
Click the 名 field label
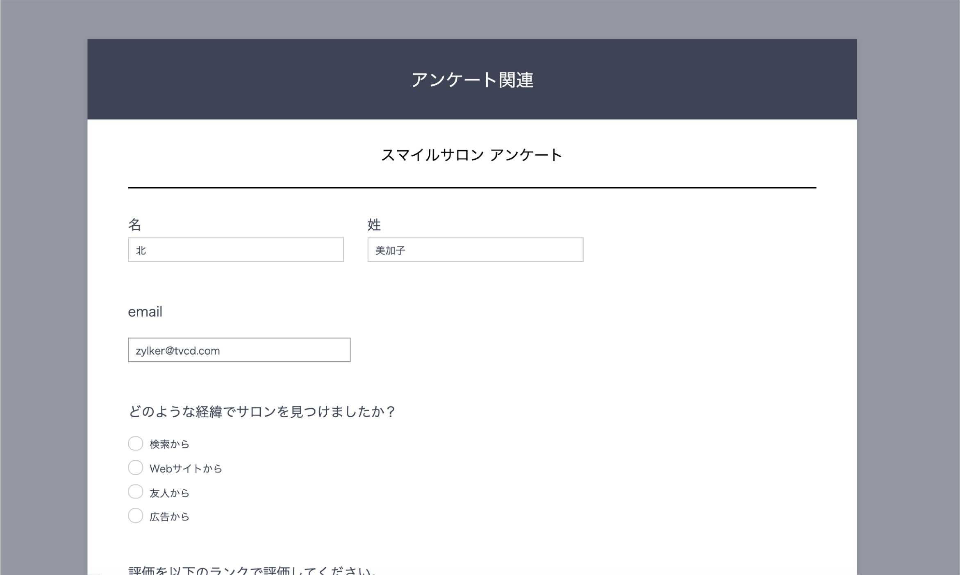tap(134, 224)
